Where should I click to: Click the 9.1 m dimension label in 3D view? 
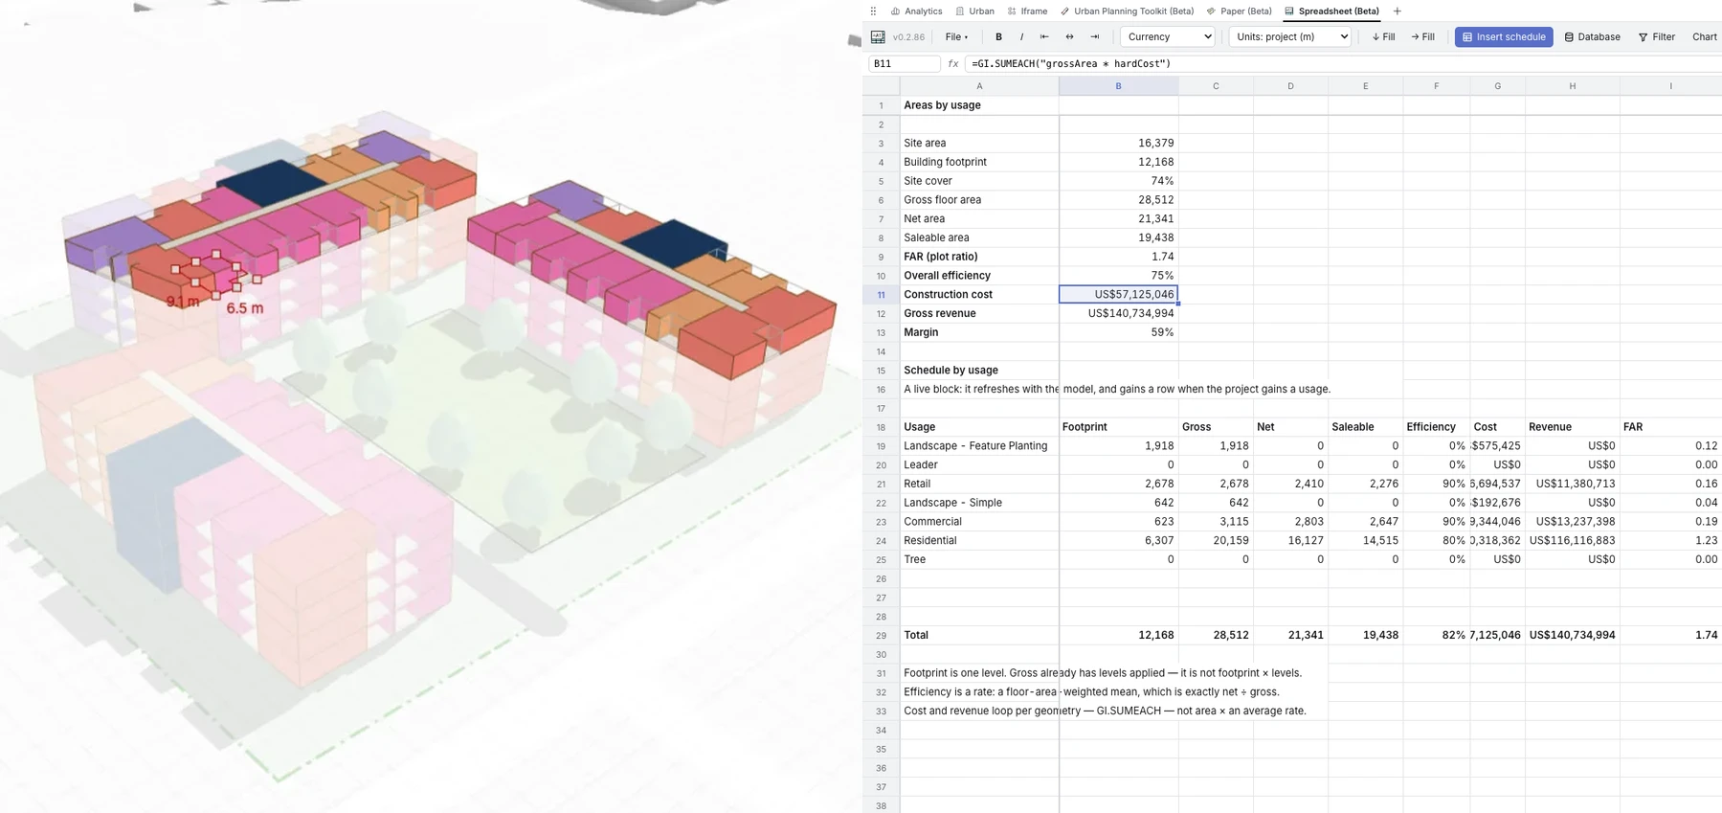[183, 302]
